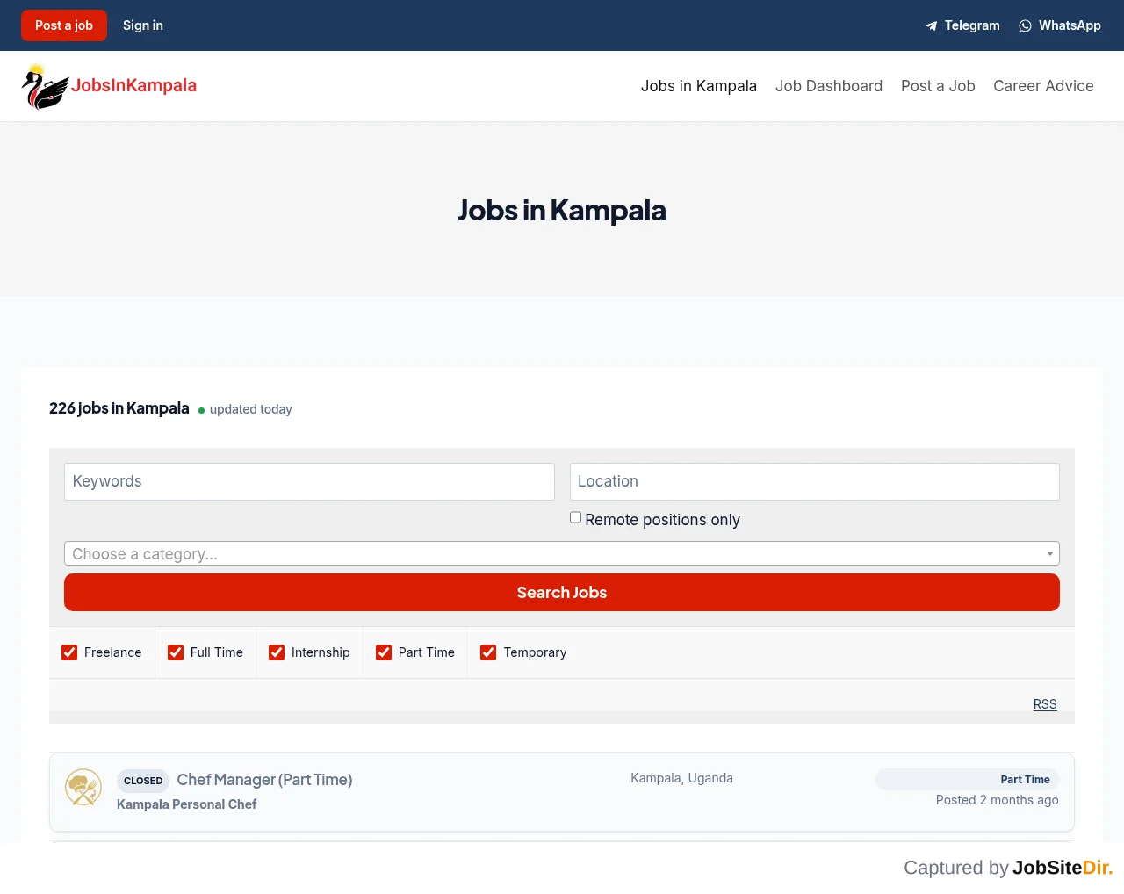Open the Choose a category dropdown
1124x894 pixels.
point(562,553)
